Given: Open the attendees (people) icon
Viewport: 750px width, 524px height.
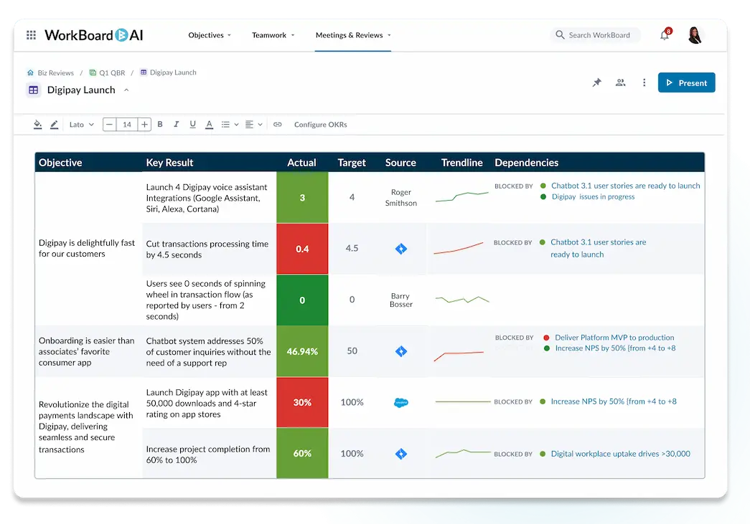Looking at the screenshot, I should 620,82.
